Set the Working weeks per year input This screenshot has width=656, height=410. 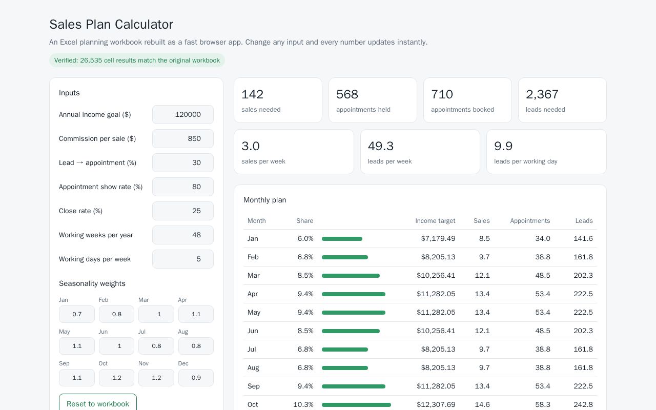183,235
